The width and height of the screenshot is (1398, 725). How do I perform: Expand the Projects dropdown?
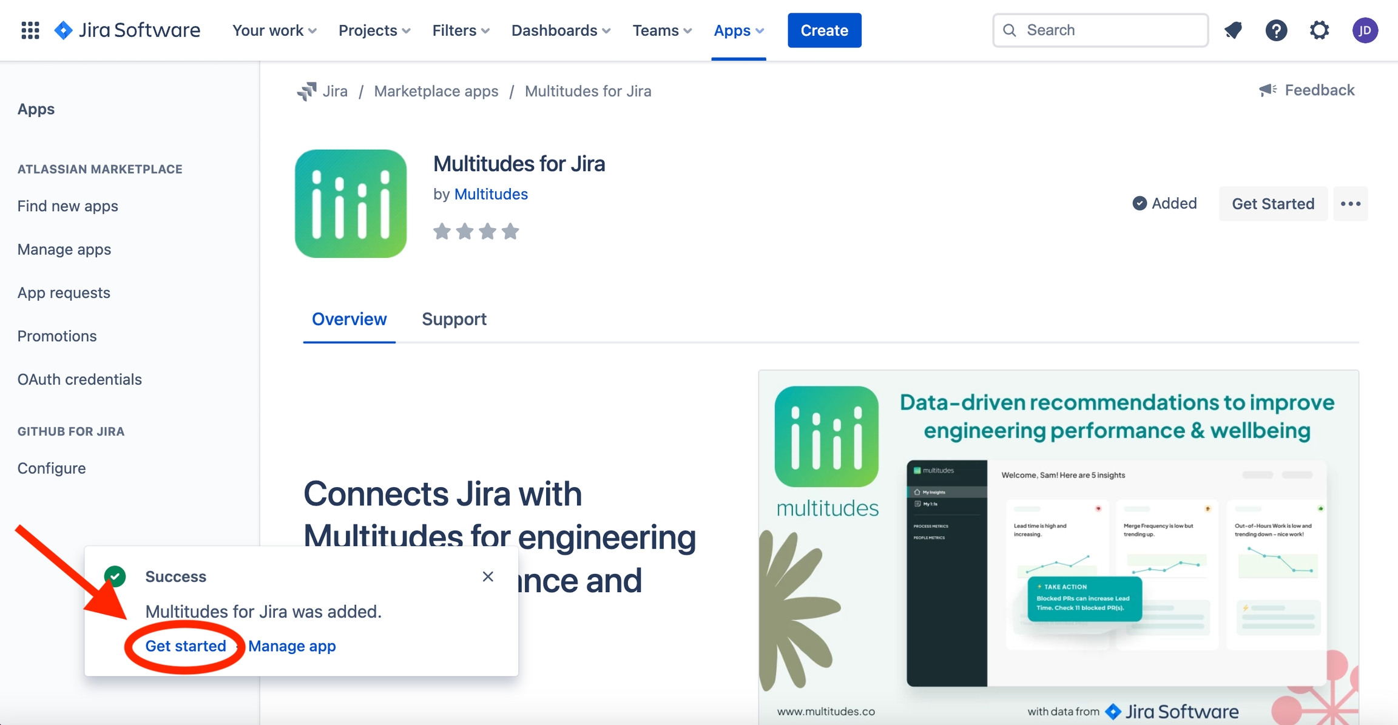click(x=374, y=30)
